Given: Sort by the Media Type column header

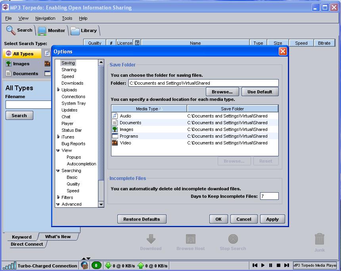Looking at the screenshot, I should [149, 109].
